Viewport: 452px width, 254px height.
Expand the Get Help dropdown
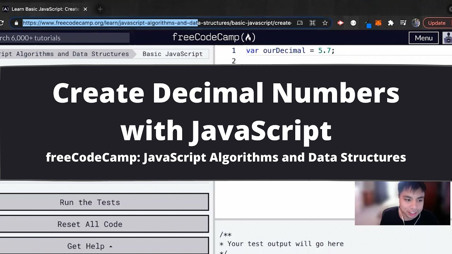104,246
